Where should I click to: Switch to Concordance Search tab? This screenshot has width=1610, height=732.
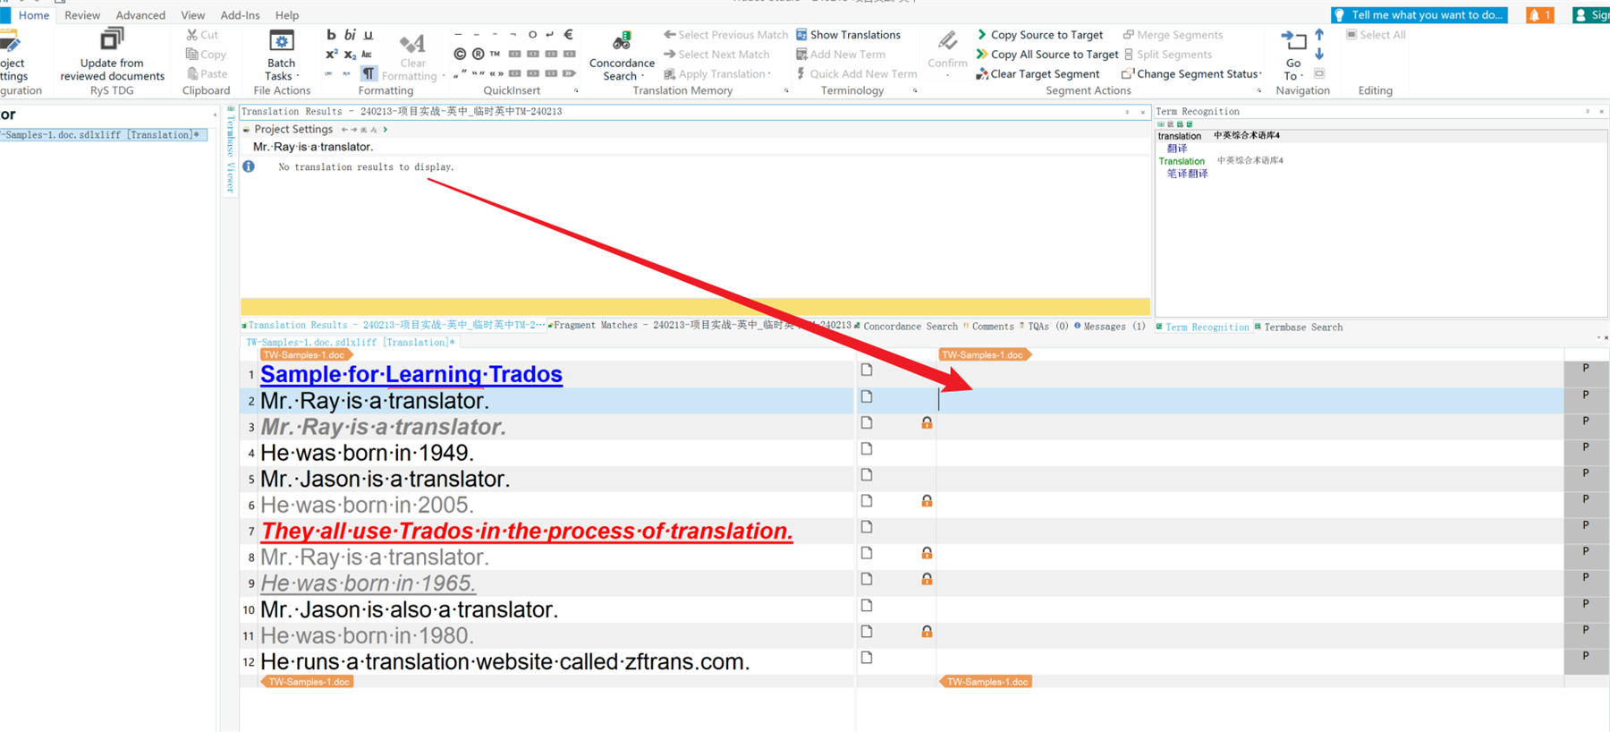pyautogui.click(x=905, y=327)
